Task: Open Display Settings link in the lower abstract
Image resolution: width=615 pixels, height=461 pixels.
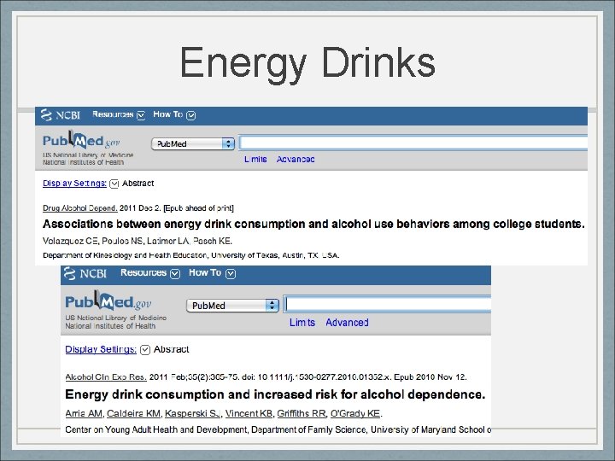Action: tap(101, 349)
